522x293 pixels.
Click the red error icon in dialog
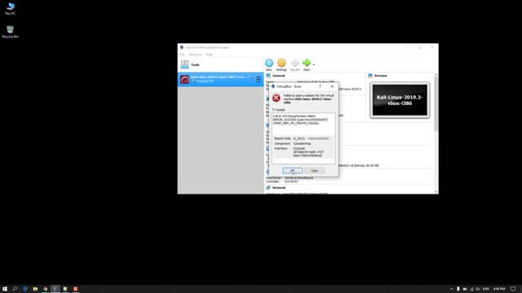[x=276, y=98]
